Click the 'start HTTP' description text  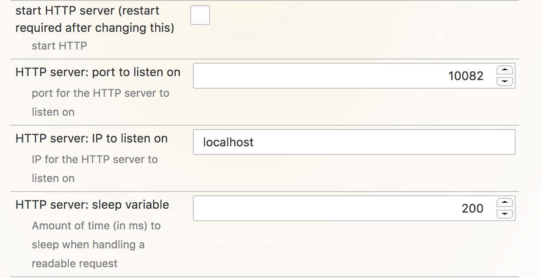click(60, 46)
